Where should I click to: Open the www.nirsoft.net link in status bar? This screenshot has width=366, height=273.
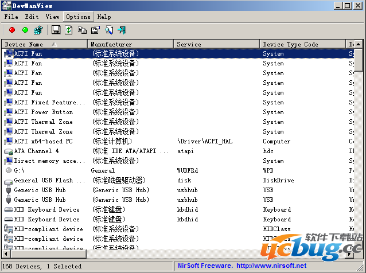[271, 266]
